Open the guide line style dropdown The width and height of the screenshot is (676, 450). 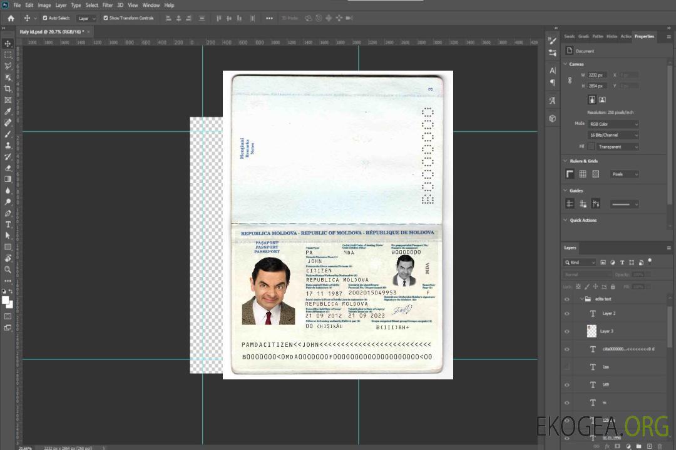624,204
